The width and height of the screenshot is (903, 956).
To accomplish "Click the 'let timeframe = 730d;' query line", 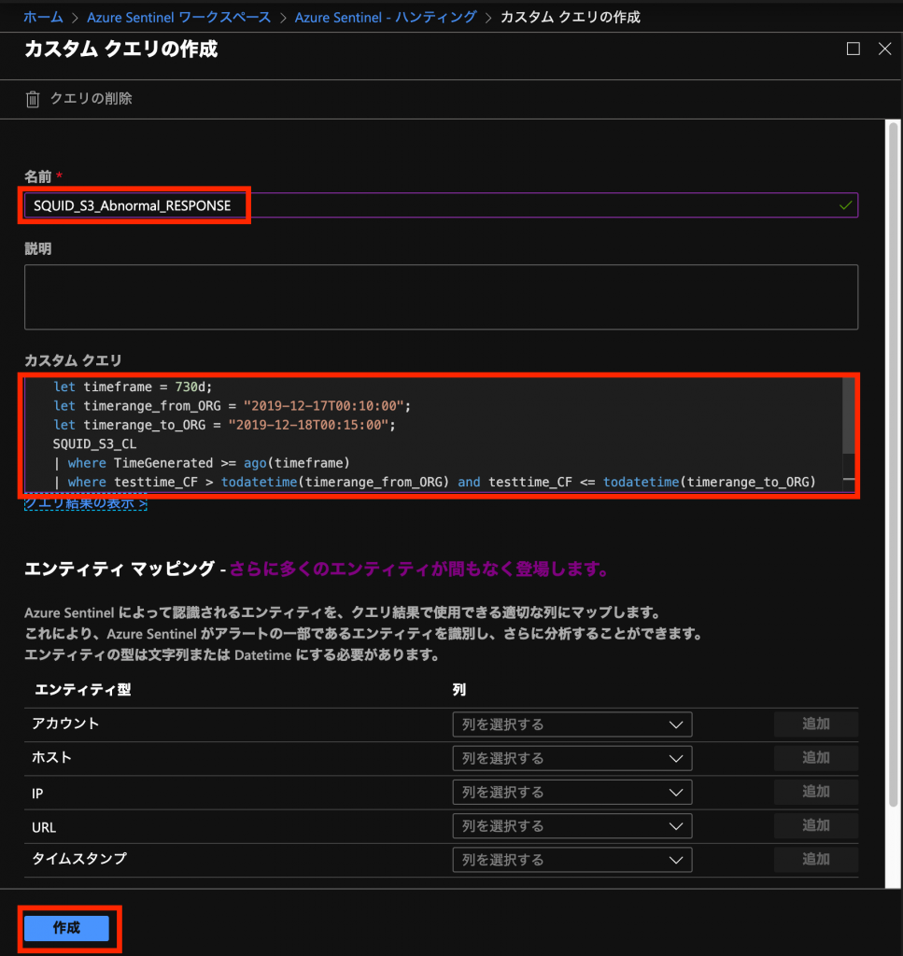I will click(x=133, y=387).
